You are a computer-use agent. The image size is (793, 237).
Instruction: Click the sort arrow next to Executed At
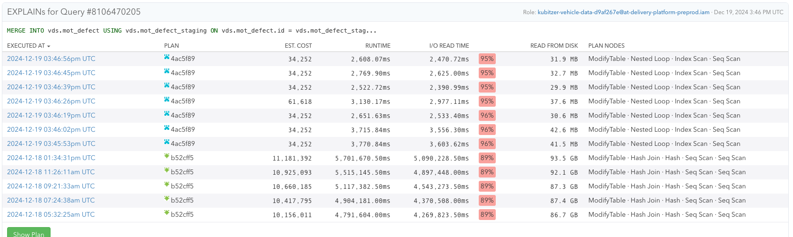[x=49, y=46]
